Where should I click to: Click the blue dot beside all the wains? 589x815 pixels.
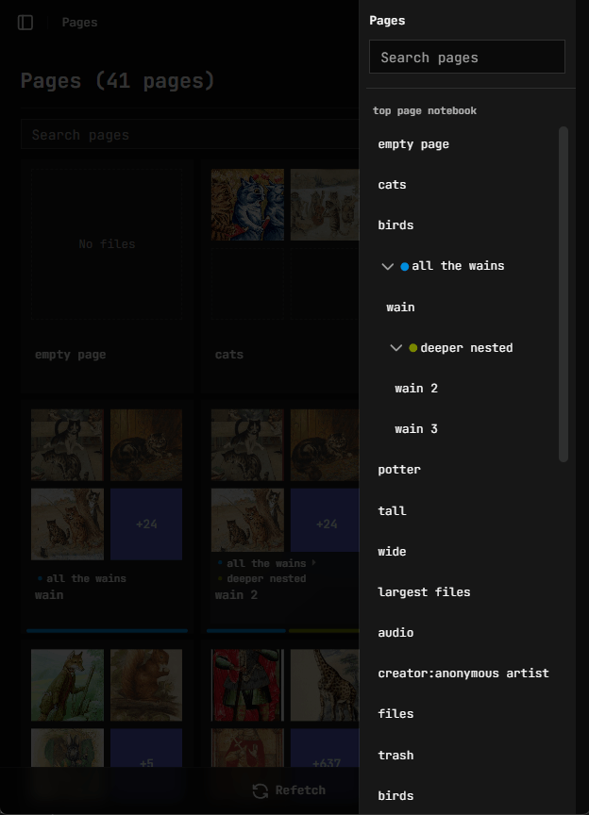point(404,267)
